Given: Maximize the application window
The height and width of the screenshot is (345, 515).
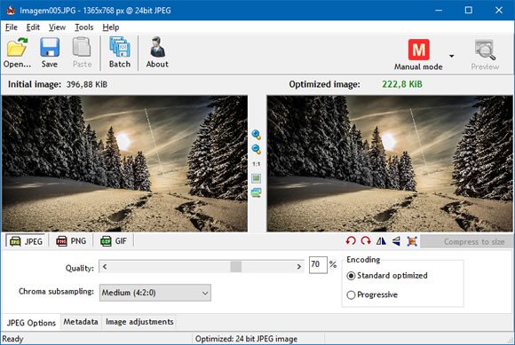Looking at the screenshot, I should (469, 10).
